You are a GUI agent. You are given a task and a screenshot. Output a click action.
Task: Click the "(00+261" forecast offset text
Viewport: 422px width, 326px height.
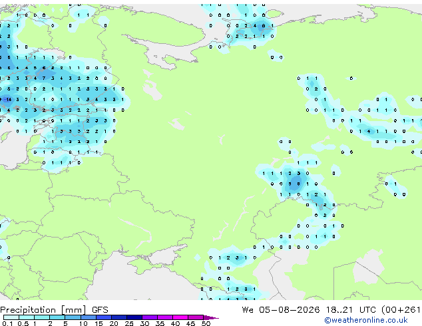coord(401,310)
